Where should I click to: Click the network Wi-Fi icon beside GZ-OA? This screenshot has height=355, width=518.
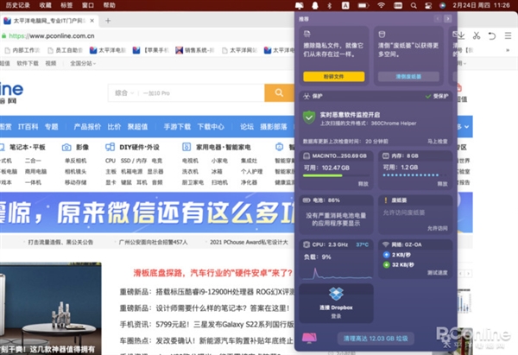point(386,244)
